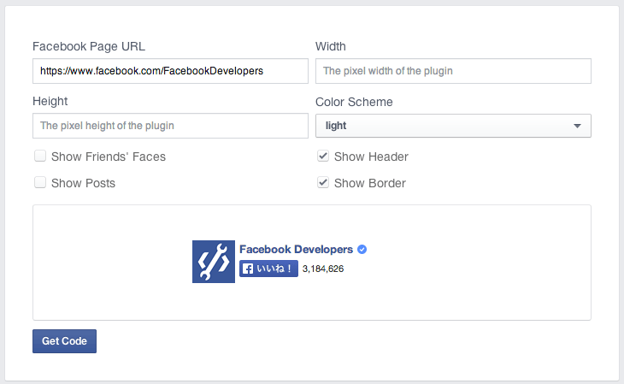Focus the Width input field
The width and height of the screenshot is (624, 384).
[453, 71]
